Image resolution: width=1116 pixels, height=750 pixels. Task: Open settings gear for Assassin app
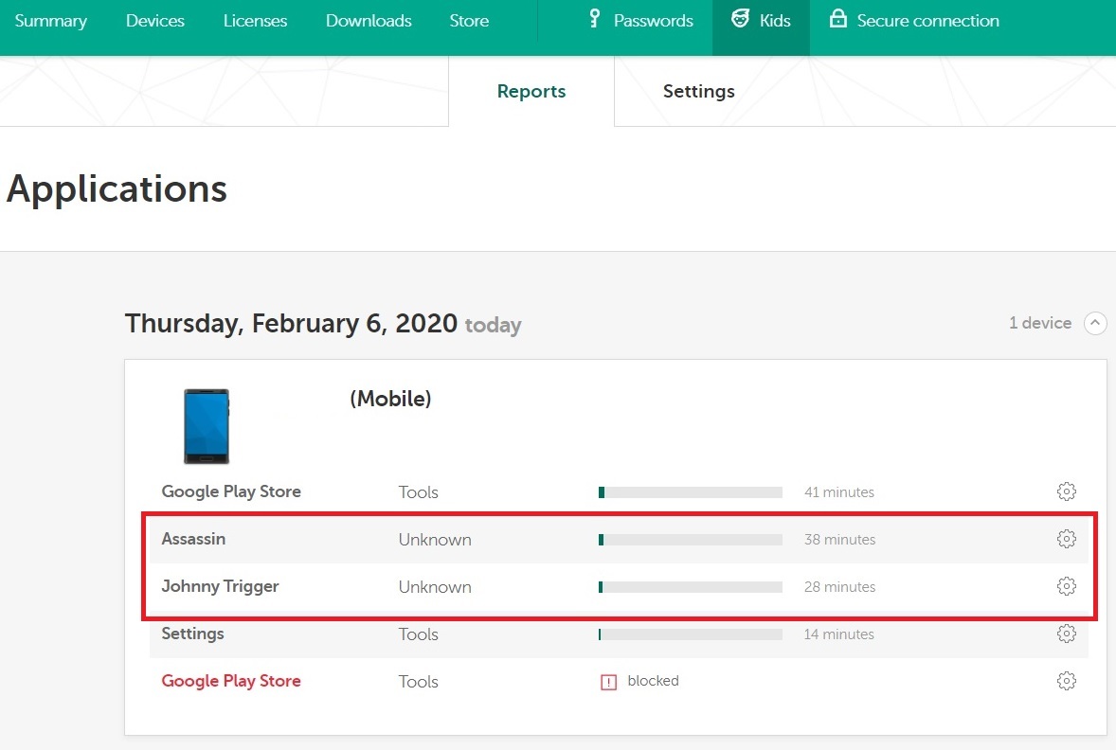pos(1066,539)
